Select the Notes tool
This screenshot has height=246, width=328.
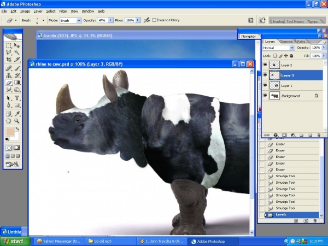point(9,114)
